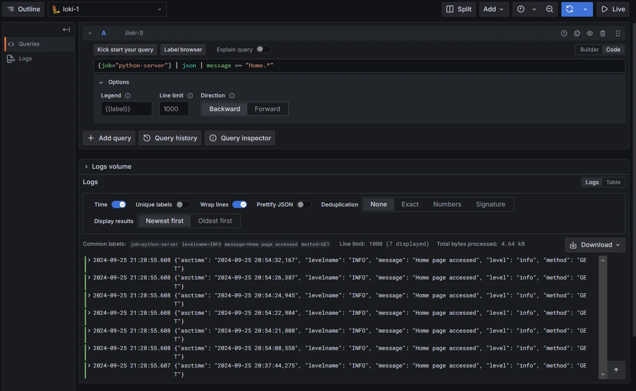Select Queries in outline sidebar
Viewport: 636px width, 391px height.
pyautogui.click(x=39, y=44)
